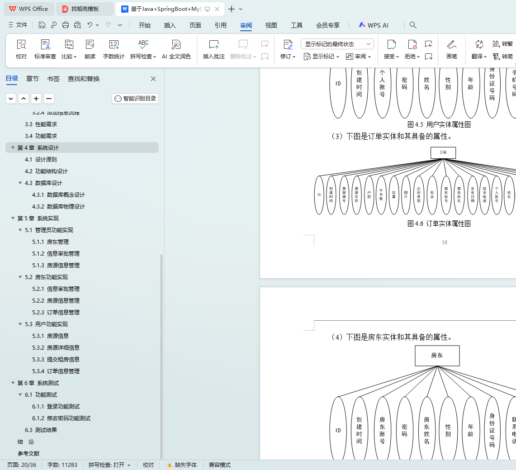Collapse 第6章 系统测试 node
The image size is (516, 470).
(13, 383)
